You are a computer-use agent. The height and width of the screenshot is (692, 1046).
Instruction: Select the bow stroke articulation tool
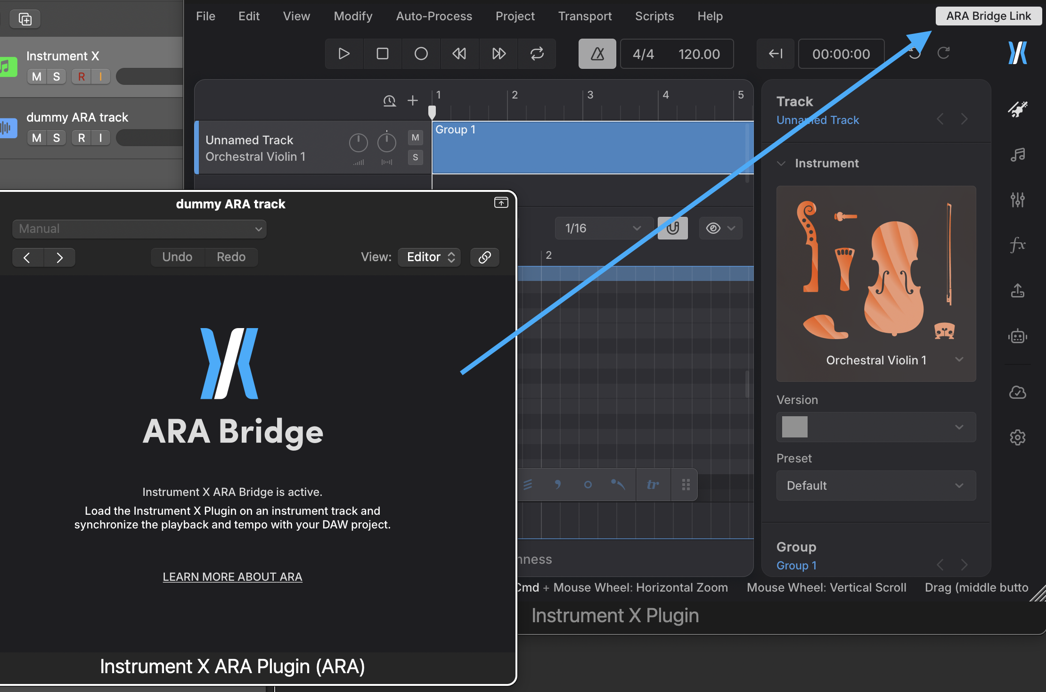pyautogui.click(x=618, y=485)
